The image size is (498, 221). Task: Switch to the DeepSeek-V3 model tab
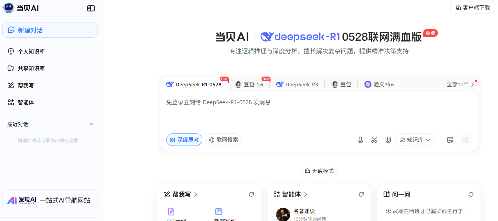point(297,84)
